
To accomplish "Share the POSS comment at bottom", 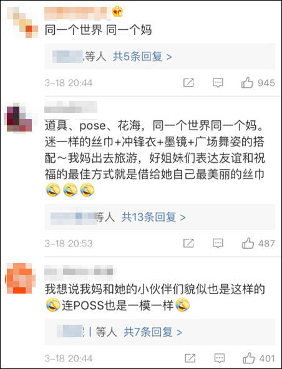I will point(190,358).
